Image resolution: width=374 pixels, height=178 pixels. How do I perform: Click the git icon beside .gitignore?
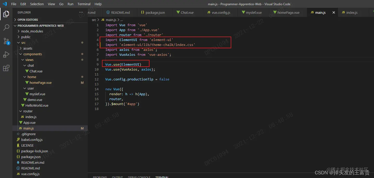point(18,134)
